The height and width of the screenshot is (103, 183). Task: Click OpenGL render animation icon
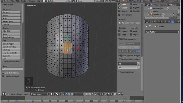122,94
